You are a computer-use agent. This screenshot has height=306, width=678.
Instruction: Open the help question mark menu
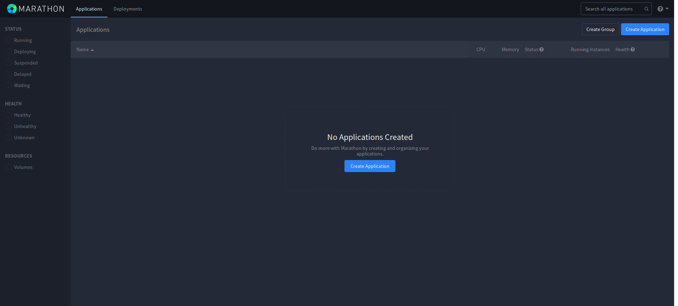click(663, 9)
